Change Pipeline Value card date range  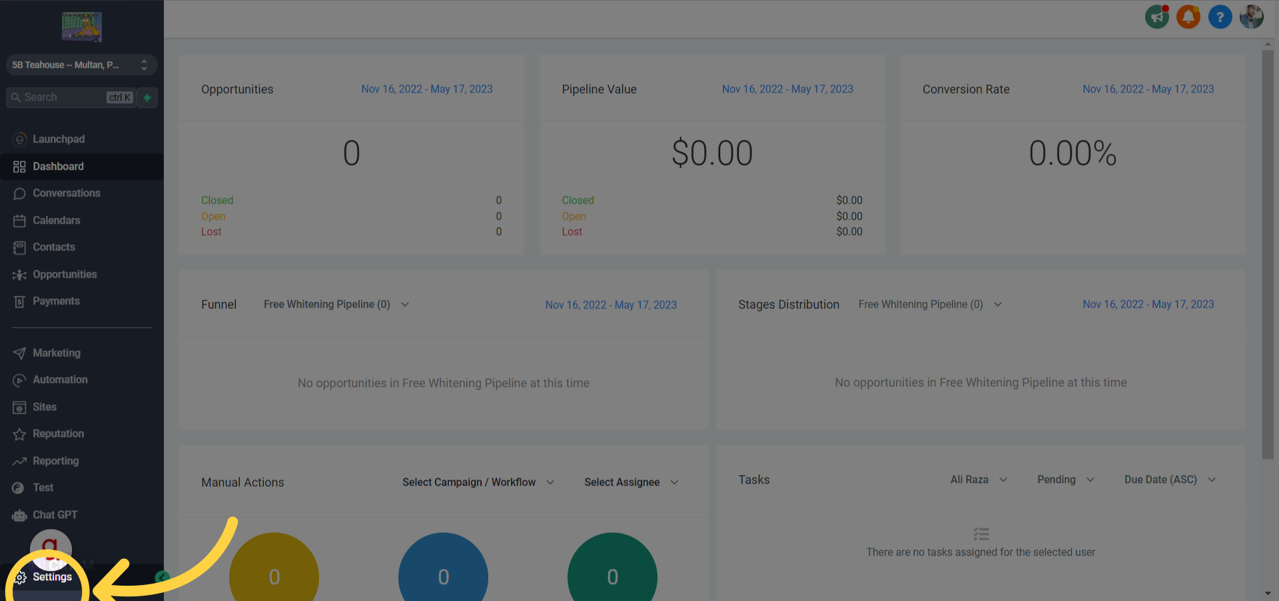[787, 89]
